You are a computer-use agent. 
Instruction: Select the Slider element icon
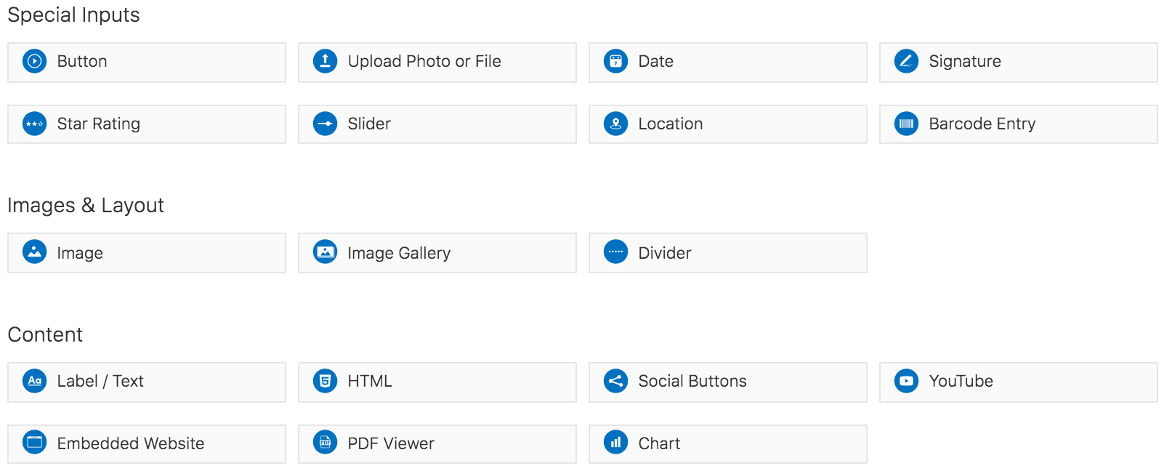325,124
